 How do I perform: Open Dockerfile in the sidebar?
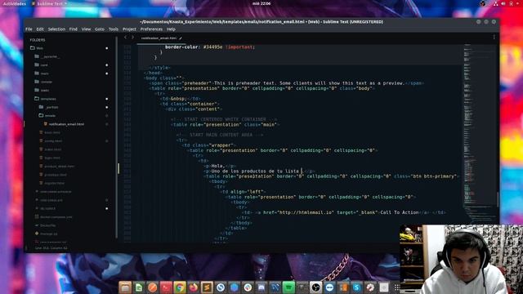pyautogui.click(x=48, y=225)
